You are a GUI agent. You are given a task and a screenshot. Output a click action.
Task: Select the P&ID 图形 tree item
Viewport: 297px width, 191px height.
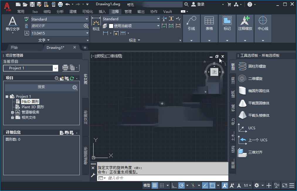[x=30, y=101]
